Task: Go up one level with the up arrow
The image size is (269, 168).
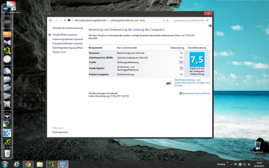Action: click(65, 20)
